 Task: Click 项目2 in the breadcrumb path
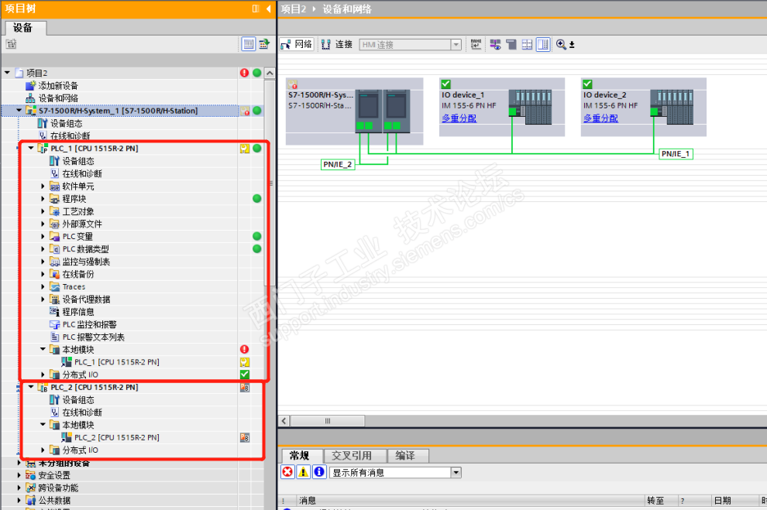(293, 9)
